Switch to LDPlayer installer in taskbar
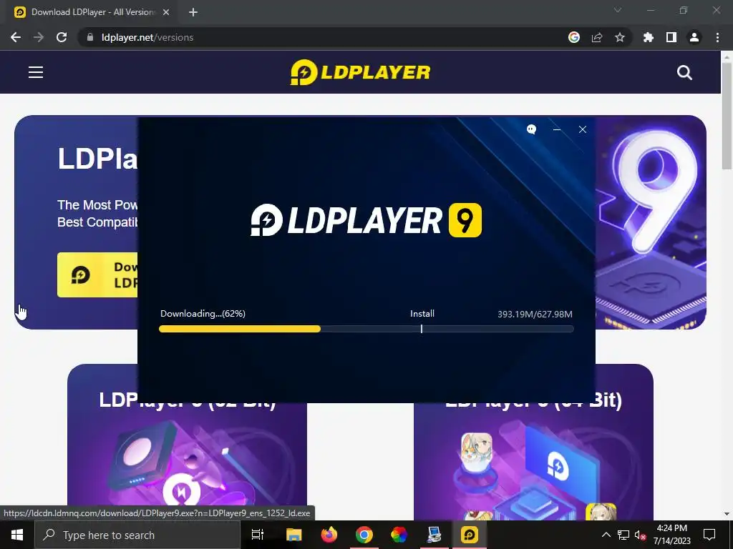The height and width of the screenshot is (549, 733). click(x=470, y=535)
